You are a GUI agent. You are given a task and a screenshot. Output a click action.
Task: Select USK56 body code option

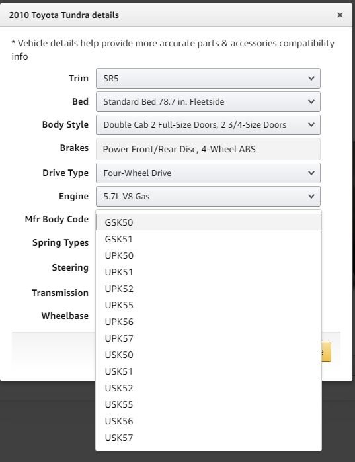tap(208, 421)
